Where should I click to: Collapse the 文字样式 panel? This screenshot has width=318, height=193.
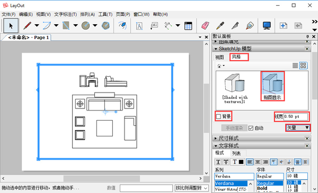click(x=216, y=145)
